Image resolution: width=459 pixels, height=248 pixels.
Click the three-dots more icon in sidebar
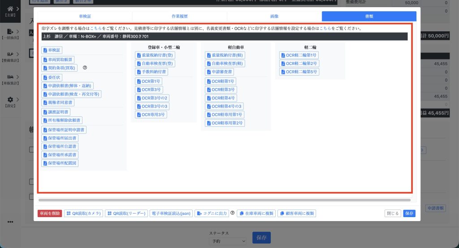pos(10,222)
